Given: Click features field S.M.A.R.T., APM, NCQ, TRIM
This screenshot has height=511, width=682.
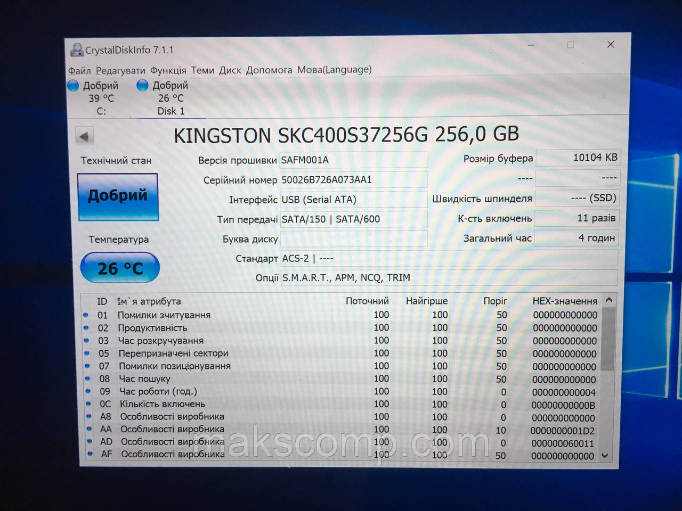Looking at the screenshot, I should pyautogui.click(x=449, y=277).
